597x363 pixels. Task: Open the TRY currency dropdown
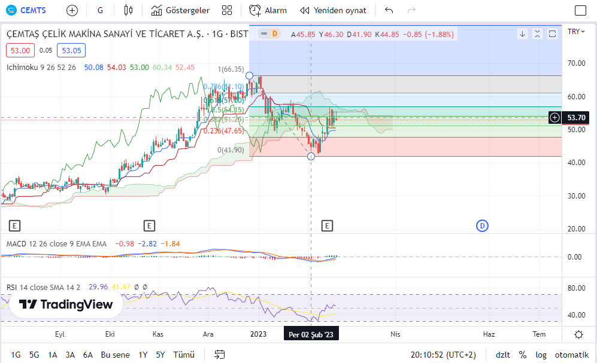tap(576, 32)
